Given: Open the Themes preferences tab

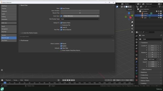Looking at the screenshot, I should pyautogui.click(x=9, y=9).
